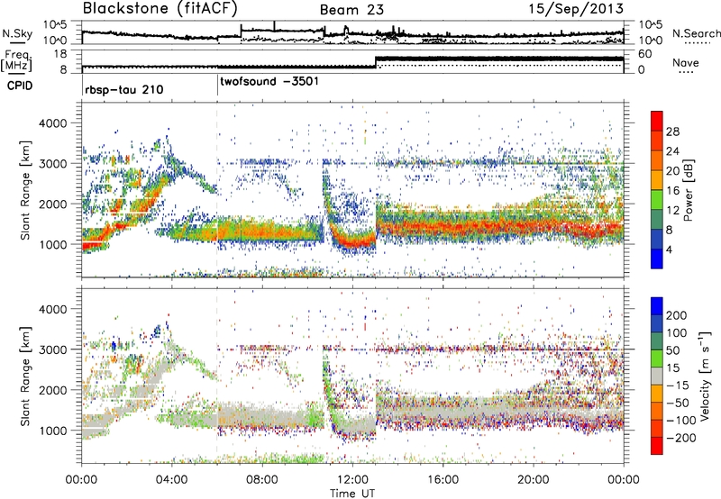
Task: Click the '08:00' time axis label
Action: point(262,480)
